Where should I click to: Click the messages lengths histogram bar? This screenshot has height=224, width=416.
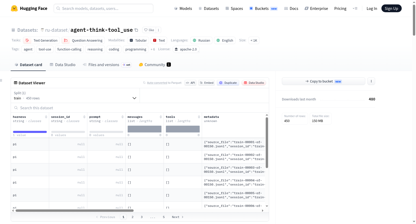pyautogui.click(x=145, y=129)
